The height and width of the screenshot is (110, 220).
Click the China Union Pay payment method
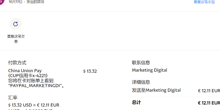pos(25,71)
